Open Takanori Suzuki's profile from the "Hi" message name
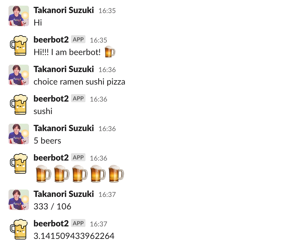 pyautogui.click(x=64, y=10)
